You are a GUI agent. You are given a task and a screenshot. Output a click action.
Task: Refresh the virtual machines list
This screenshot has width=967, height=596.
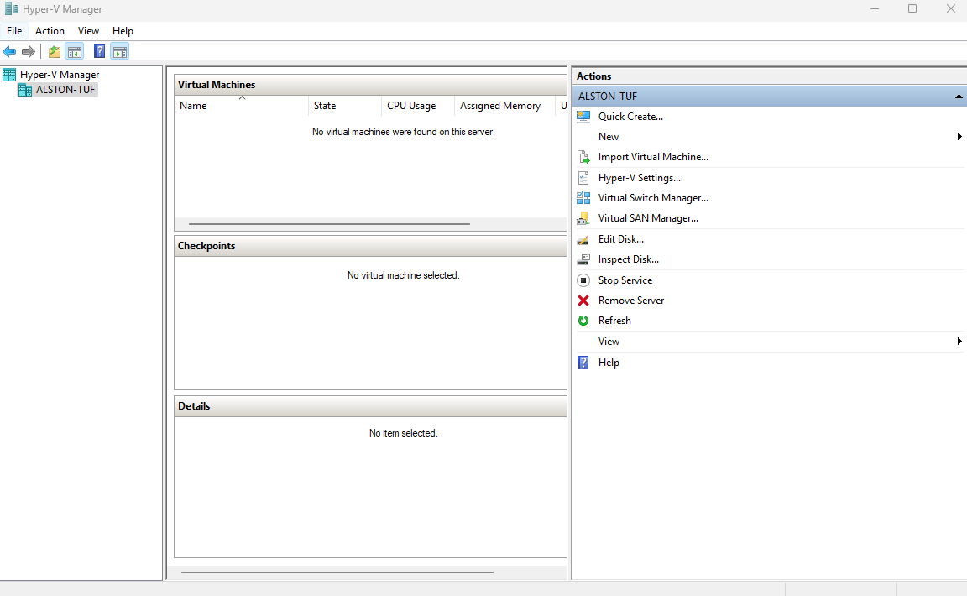coord(614,320)
